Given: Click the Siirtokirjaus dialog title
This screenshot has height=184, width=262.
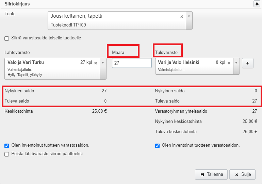Looking at the screenshot, I should [16, 4].
